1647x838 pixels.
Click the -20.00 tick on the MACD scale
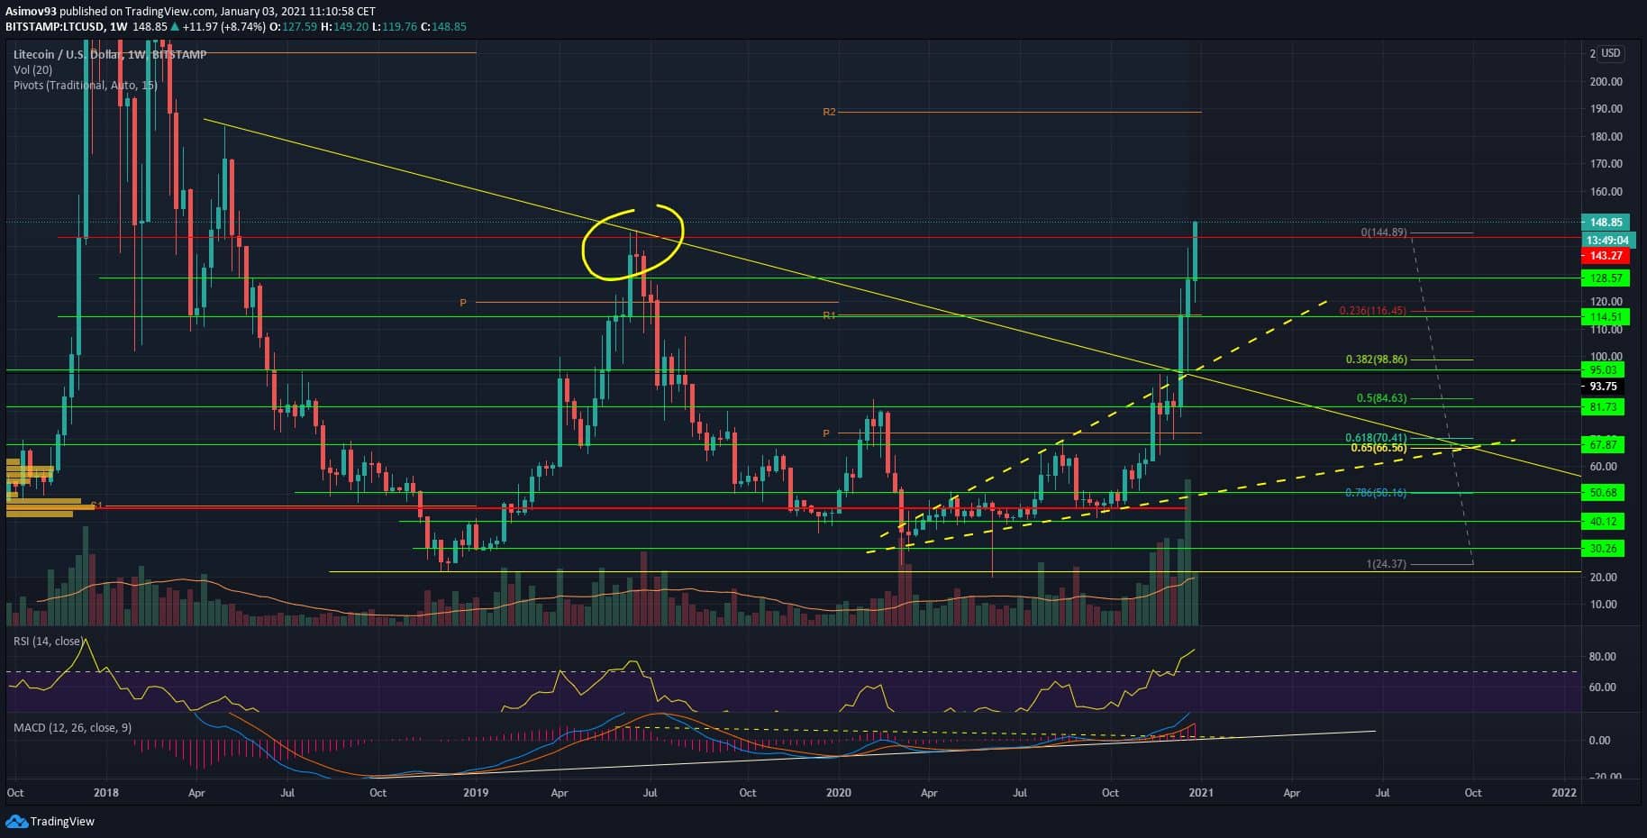tap(1604, 777)
